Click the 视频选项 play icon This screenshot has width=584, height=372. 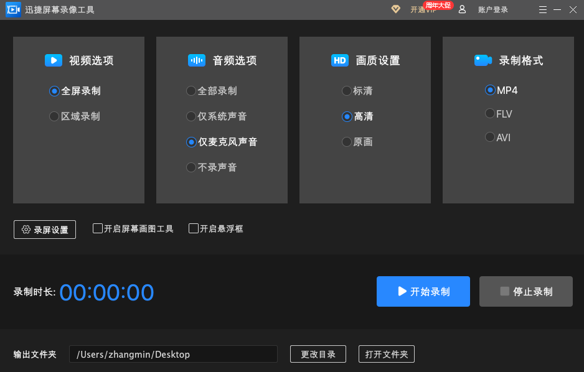54,60
